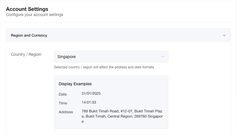Click the Display Examples heading
This screenshot has width=237, height=135.
click(75, 84)
